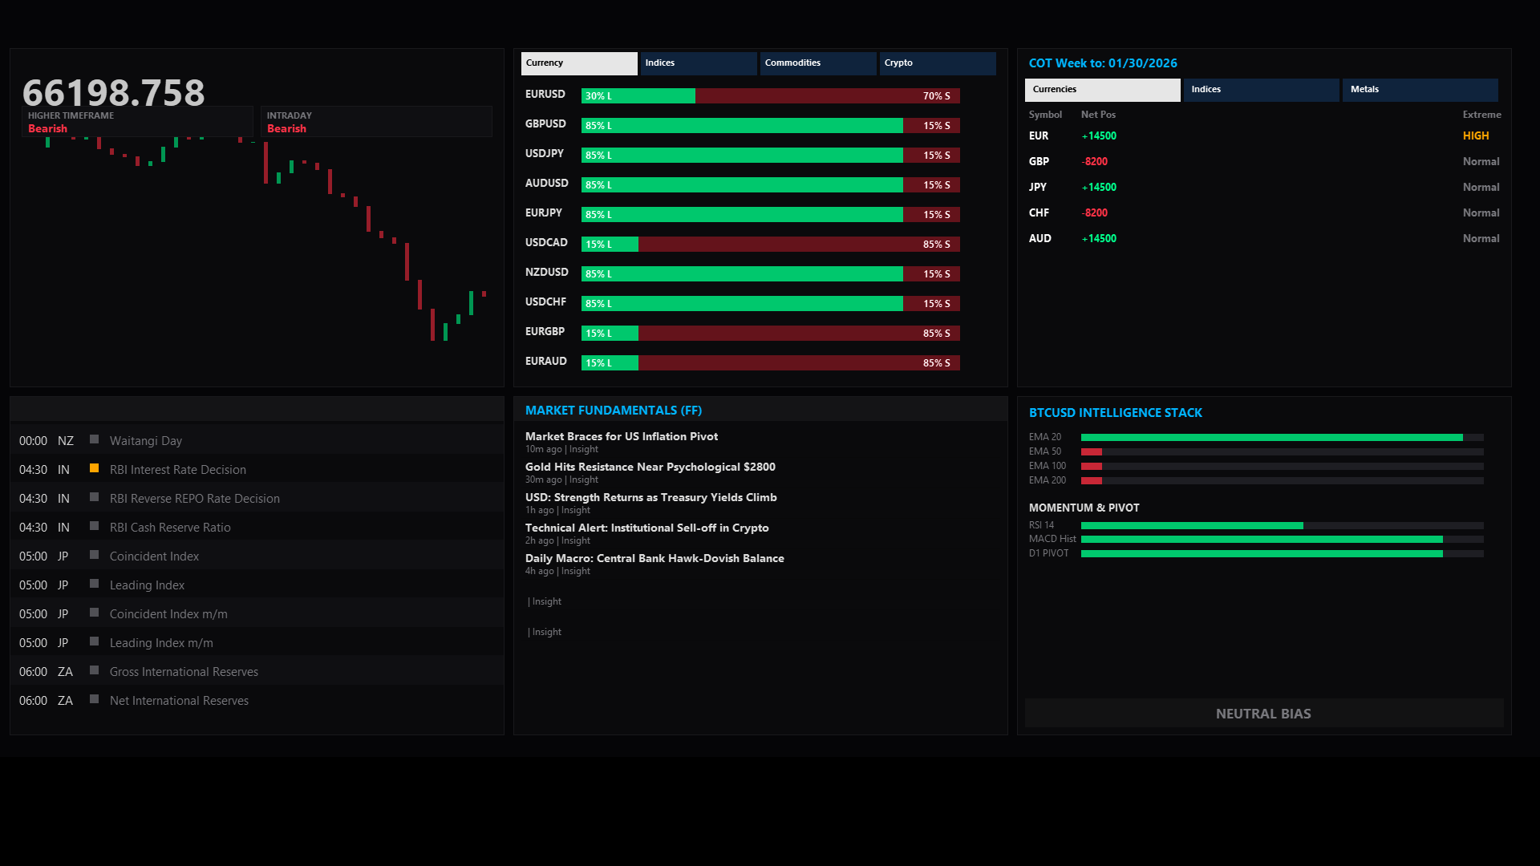Viewport: 1540px width, 866px height.
Task: Click impact marker beside Waitangi Day event
Action: tap(94, 439)
